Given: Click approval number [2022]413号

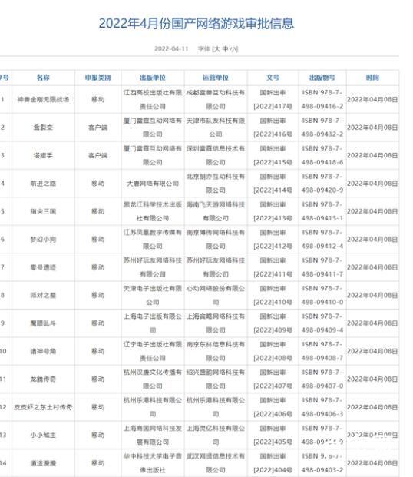Looking at the screenshot, I should click(x=273, y=218).
